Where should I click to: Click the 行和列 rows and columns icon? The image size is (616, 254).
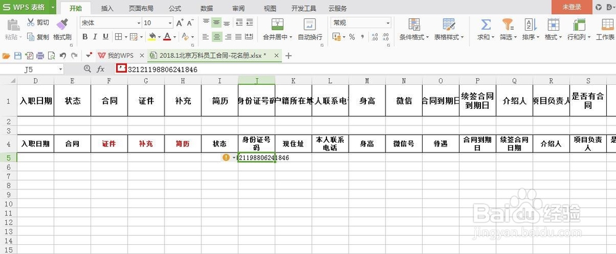coord(579,25)
